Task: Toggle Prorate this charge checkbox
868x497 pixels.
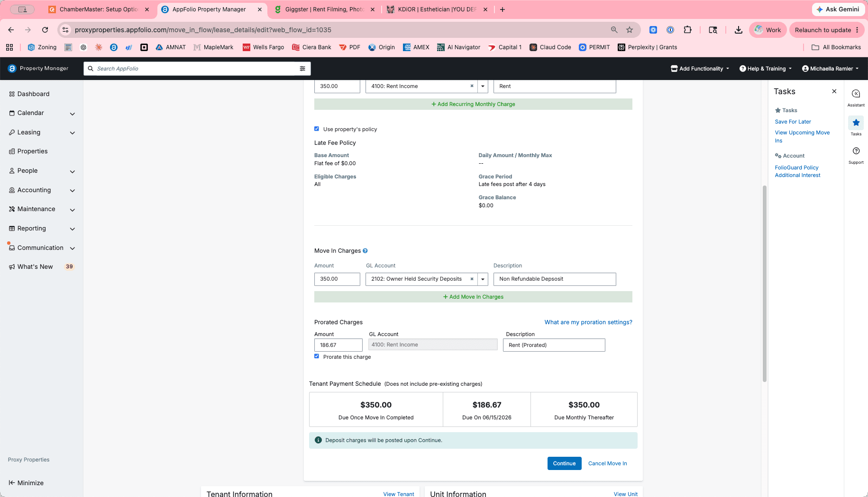Action: [317, 356]
